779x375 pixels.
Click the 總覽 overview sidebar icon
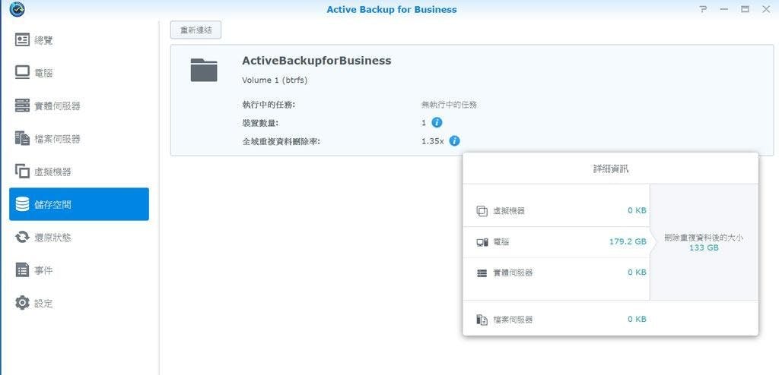pos(22,40)
